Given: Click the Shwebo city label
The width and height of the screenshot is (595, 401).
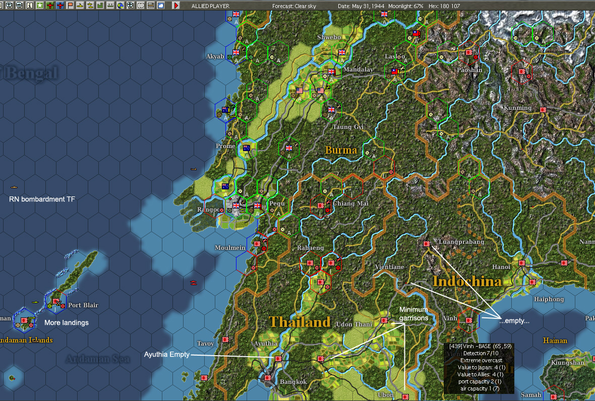Looking at the screenshot, I should pos(329,37).
